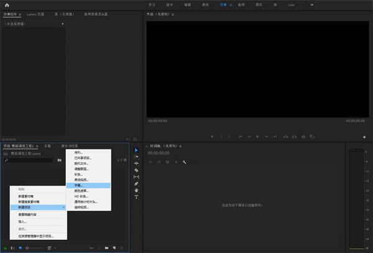Select the Pen tool
The width and height of the screenshot is (373, 253).
coord(136,183)
